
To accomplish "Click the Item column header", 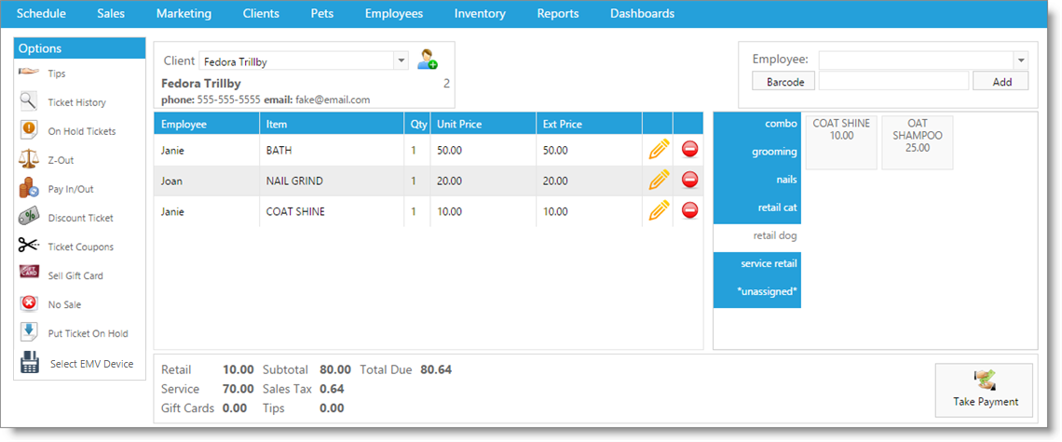I will 332,124.
